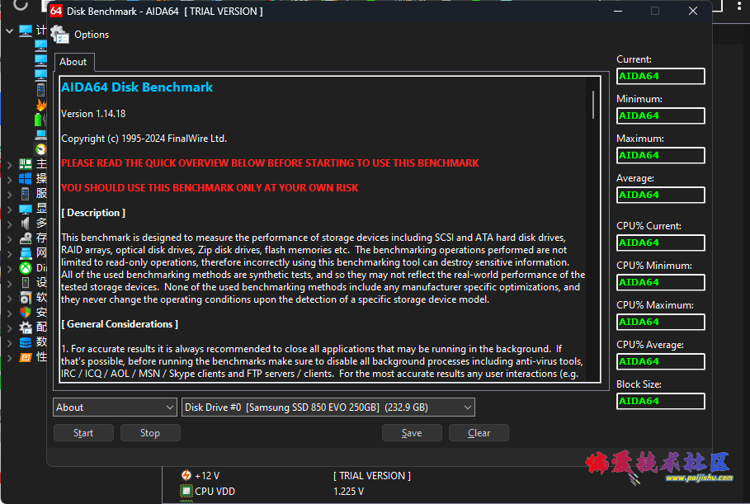Open the Options menu

pyautogui.click(x=92, y=35)
